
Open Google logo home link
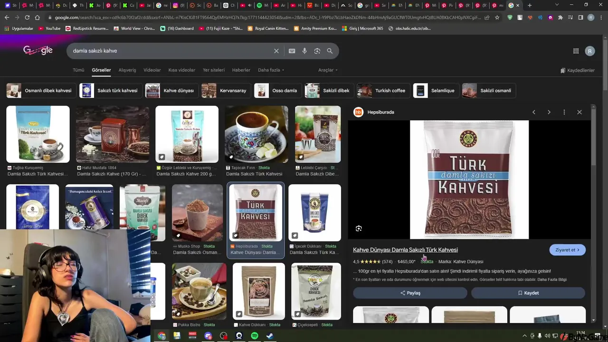[38, 50]
